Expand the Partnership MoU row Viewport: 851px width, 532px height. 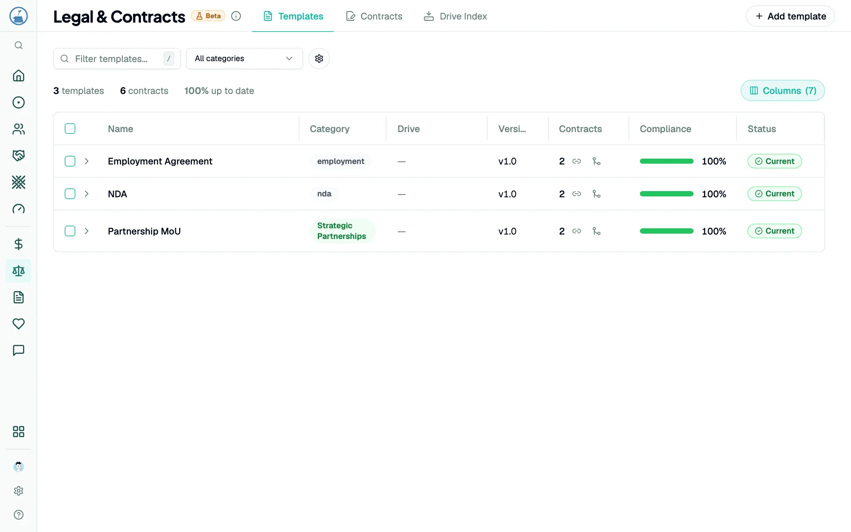coord(87,231)
